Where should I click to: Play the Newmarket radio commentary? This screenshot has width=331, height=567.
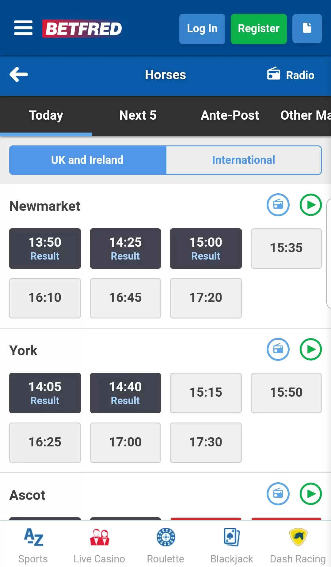click(278, 205)
